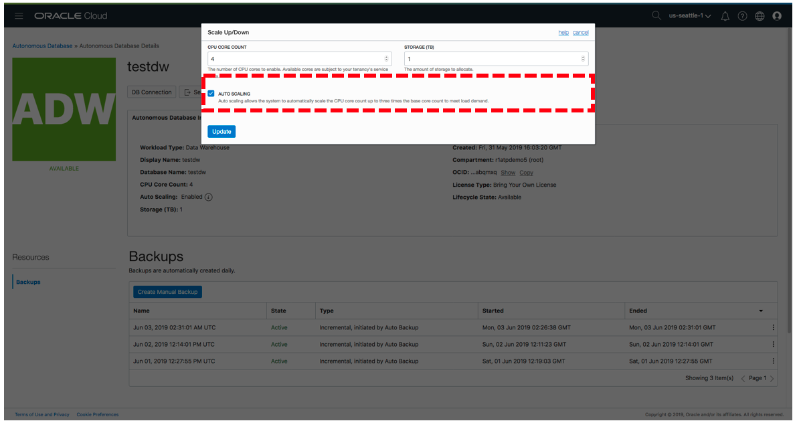Click Active state of Jun 03 backup
Image resolution: width=799 pixels, height=423 pixels.
279,328
